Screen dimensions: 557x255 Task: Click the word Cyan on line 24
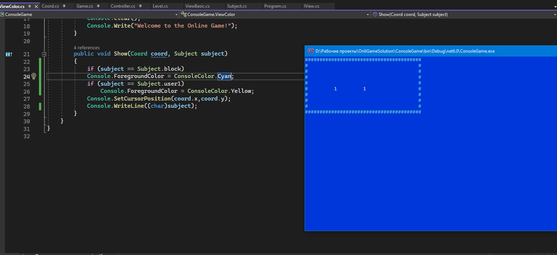coord(224,76)
